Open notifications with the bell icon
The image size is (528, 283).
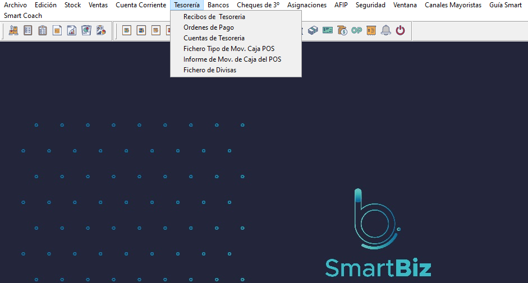(x=385, y=31)
